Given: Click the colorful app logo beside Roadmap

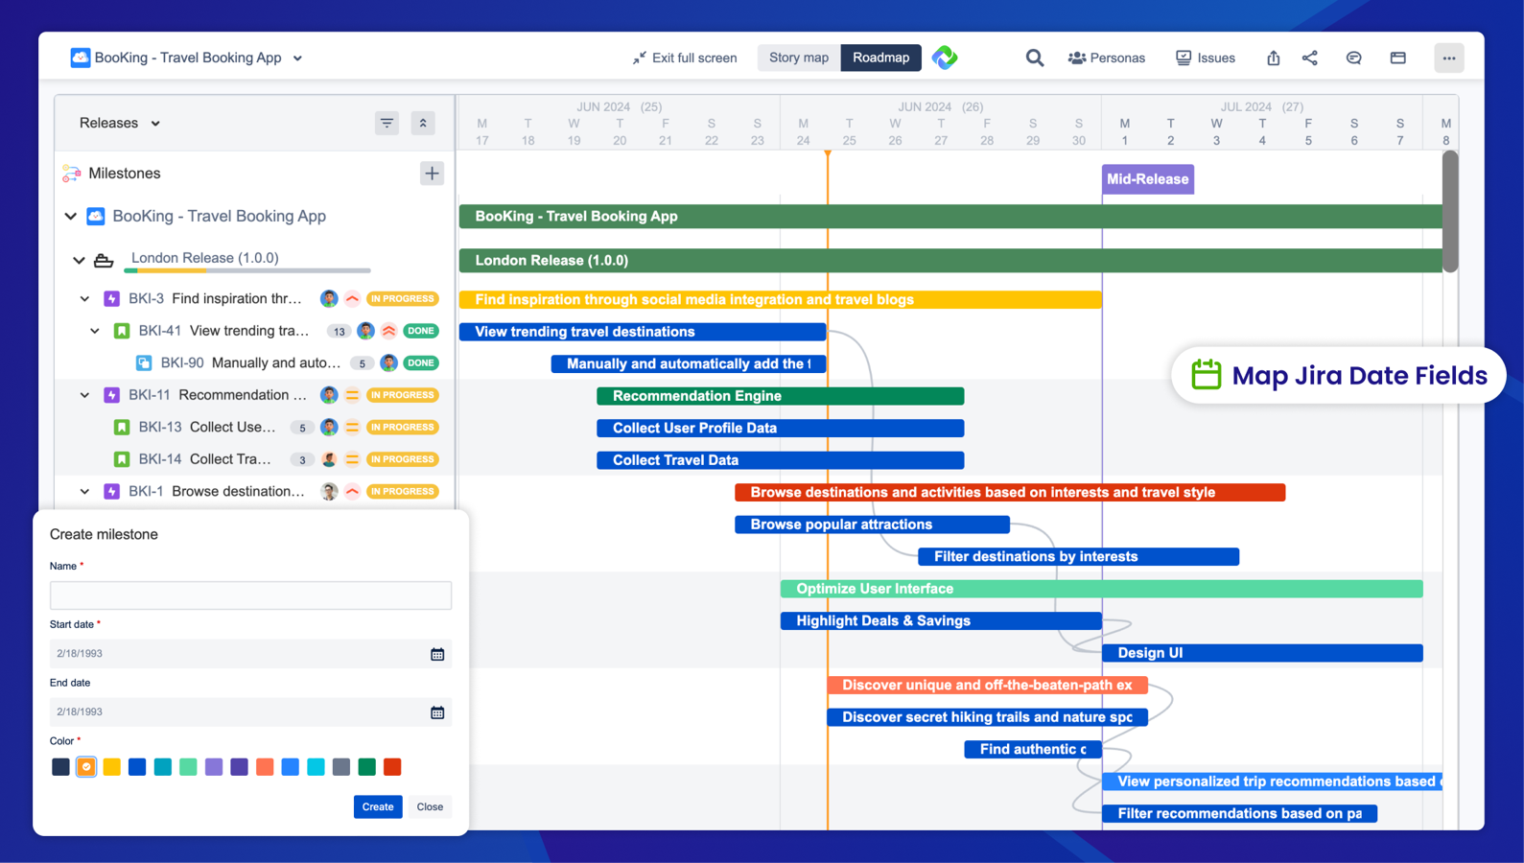Looking at the screenshot, I should pyautogui.click(x=945, y=58).
